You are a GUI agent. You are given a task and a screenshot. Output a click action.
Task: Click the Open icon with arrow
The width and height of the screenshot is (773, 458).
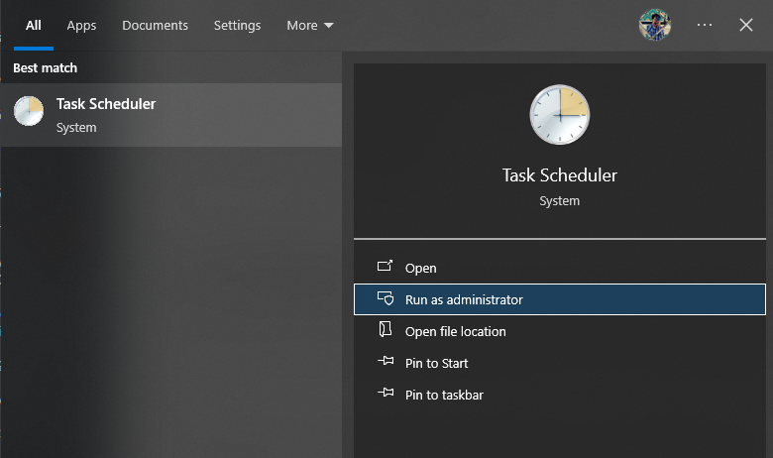pyautogui.click(x=386, y=267)
